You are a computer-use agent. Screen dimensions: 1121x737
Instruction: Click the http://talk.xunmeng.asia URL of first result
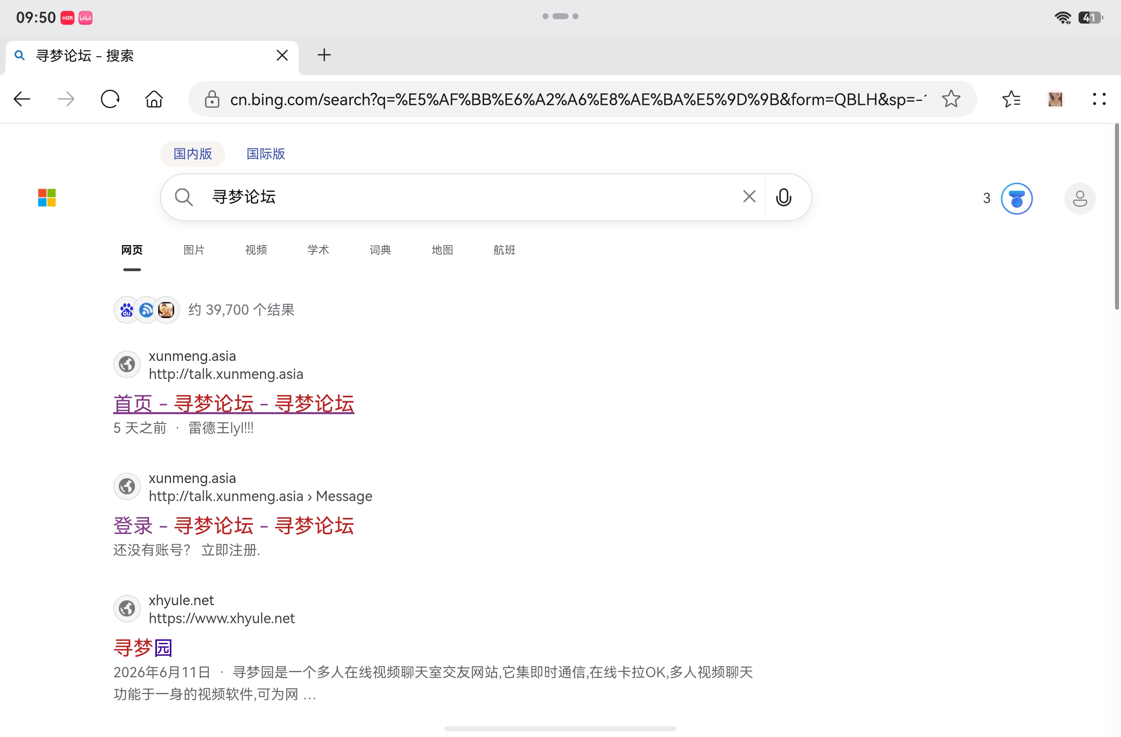click(226, 374)
